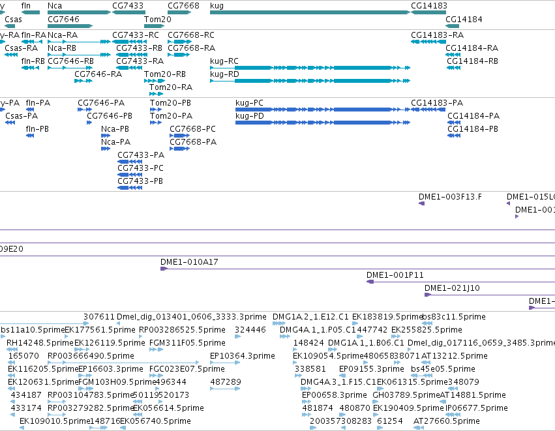
Task: Select the CG7646-RB transcript label
Action: tap(71, 61)
